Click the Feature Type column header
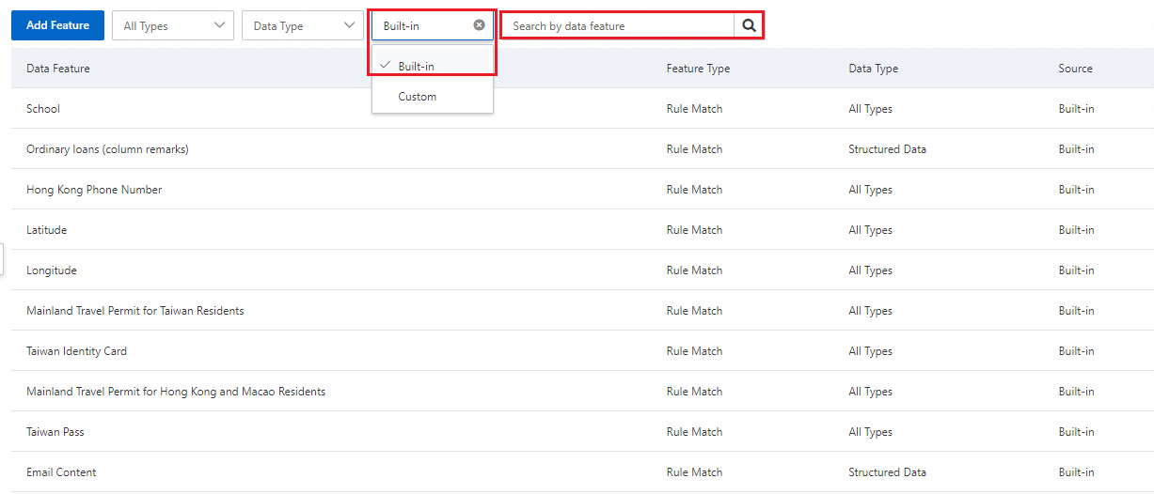 (x=698, y=69)
